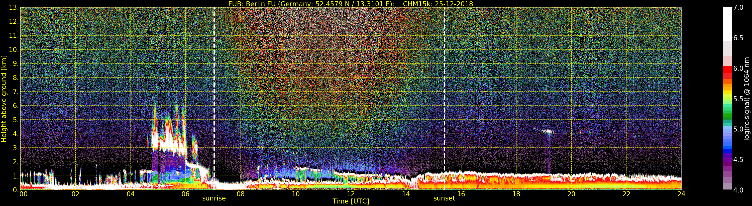This screenshot has height=206, width=752.
Task: Select the height axis tick for 13 km
Action: (14, 7)
